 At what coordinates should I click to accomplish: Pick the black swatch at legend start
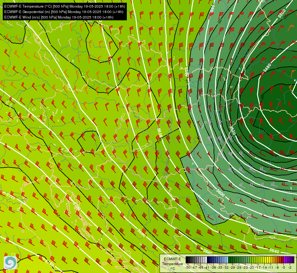[x=187, y=260]
